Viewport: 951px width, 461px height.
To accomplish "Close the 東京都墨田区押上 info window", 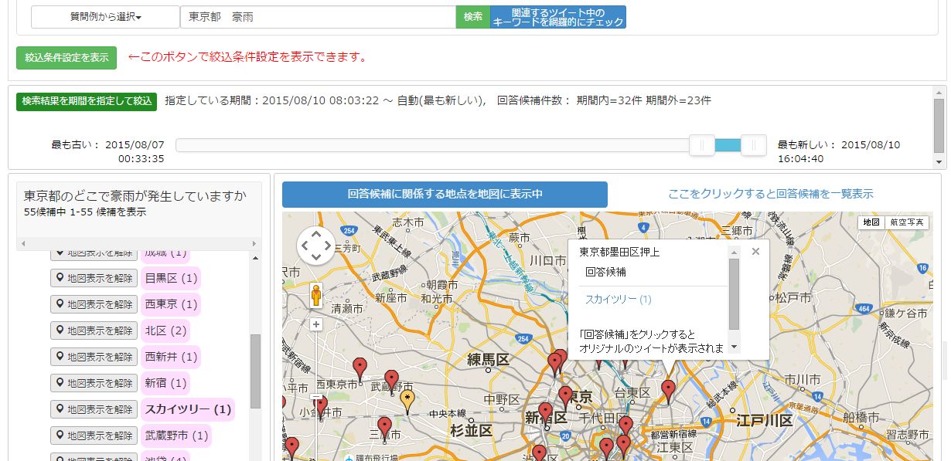I will tap(755, 251).
